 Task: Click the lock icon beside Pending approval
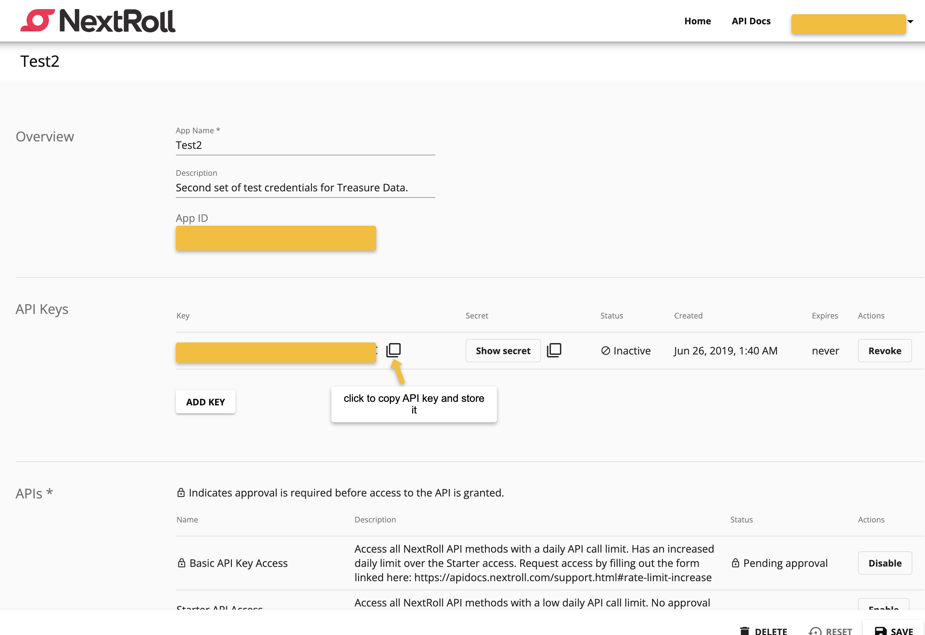pyautogui.click(x=735, y=563)
